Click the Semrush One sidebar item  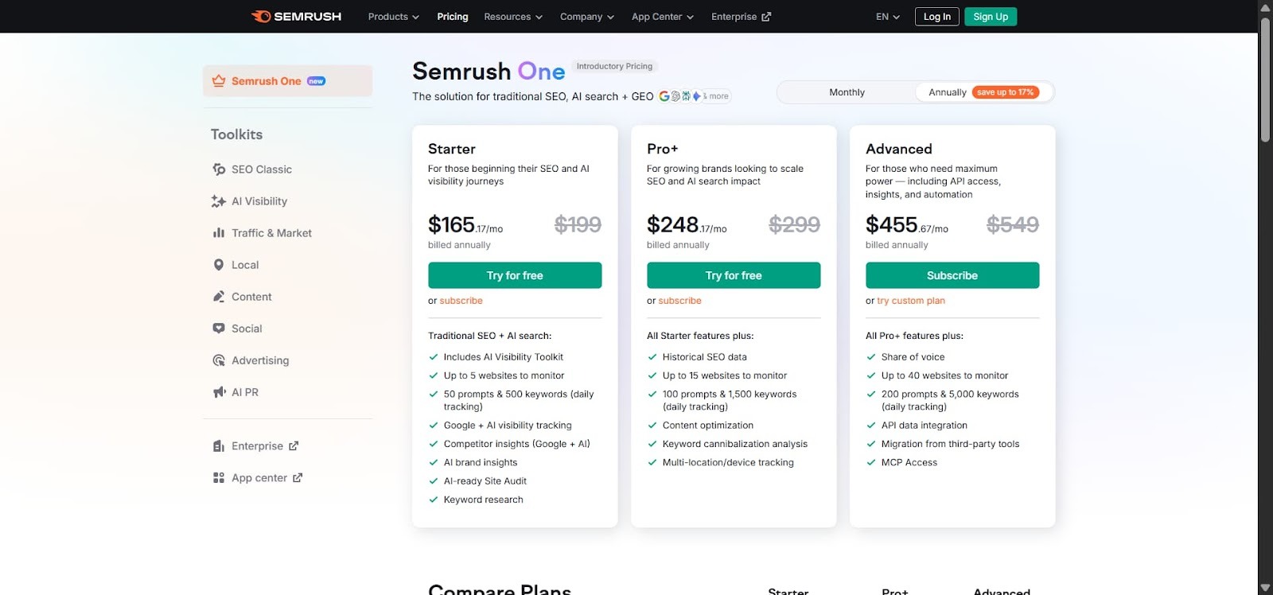(x=287, y=81)
